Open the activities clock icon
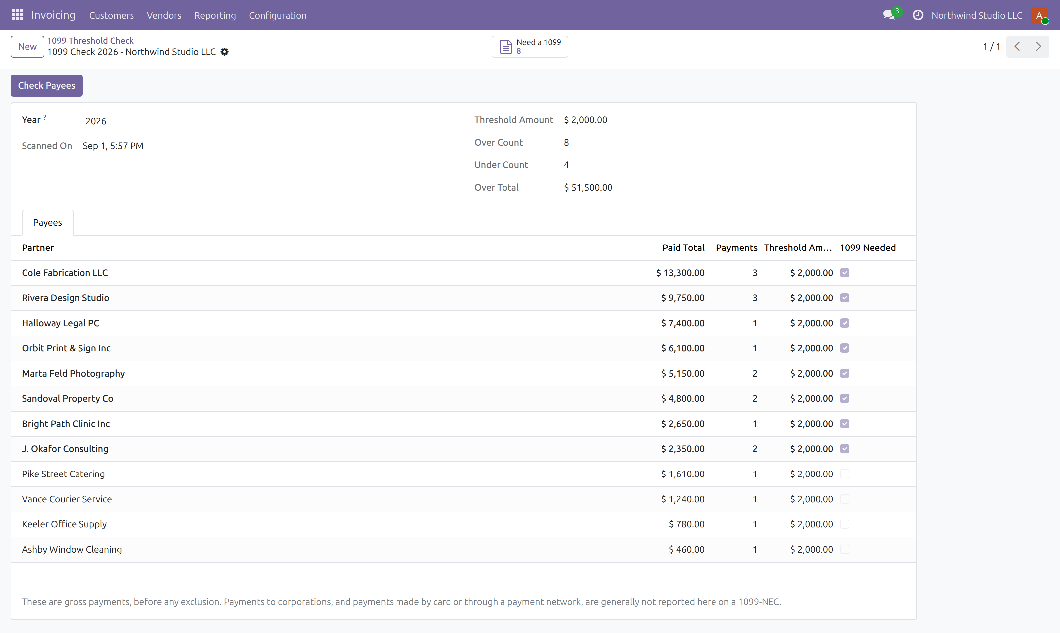This screenshot has width=1060, height=633. point(918,15)
